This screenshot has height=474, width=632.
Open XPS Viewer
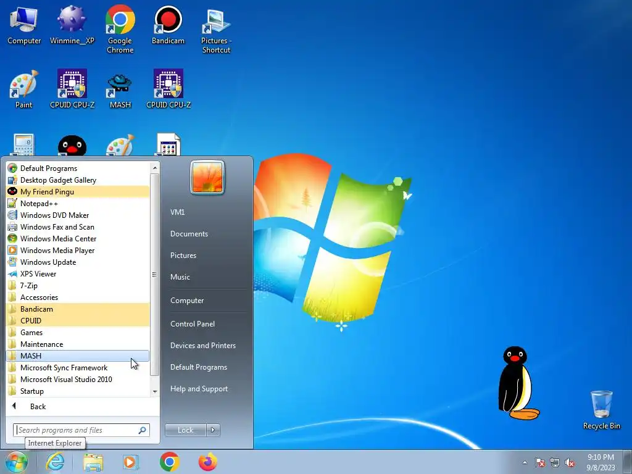point(78,273)
